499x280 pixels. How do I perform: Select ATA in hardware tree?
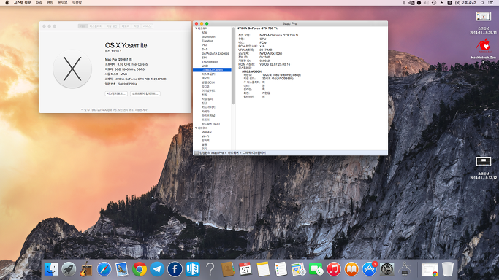click(205, 33)
